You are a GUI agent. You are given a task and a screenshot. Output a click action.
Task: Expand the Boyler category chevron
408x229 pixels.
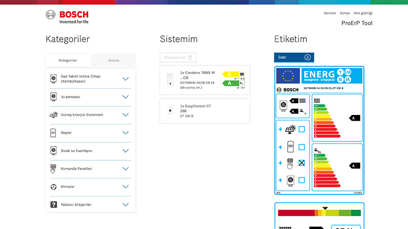point(125,133)
